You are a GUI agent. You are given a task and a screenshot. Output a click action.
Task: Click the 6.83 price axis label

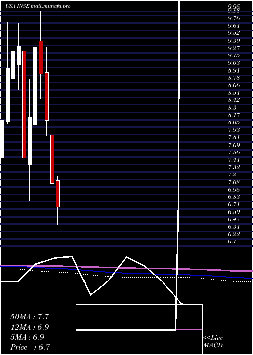click(x=234, y=197)
